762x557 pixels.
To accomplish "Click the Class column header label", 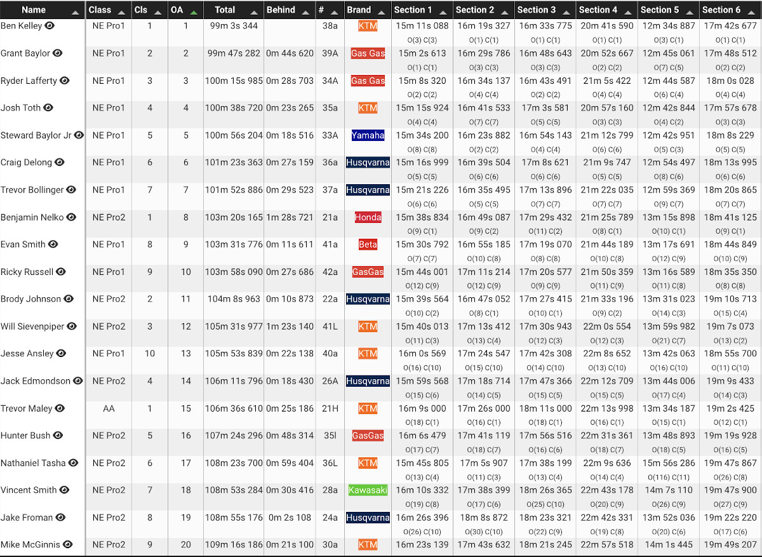I will 100,10.
